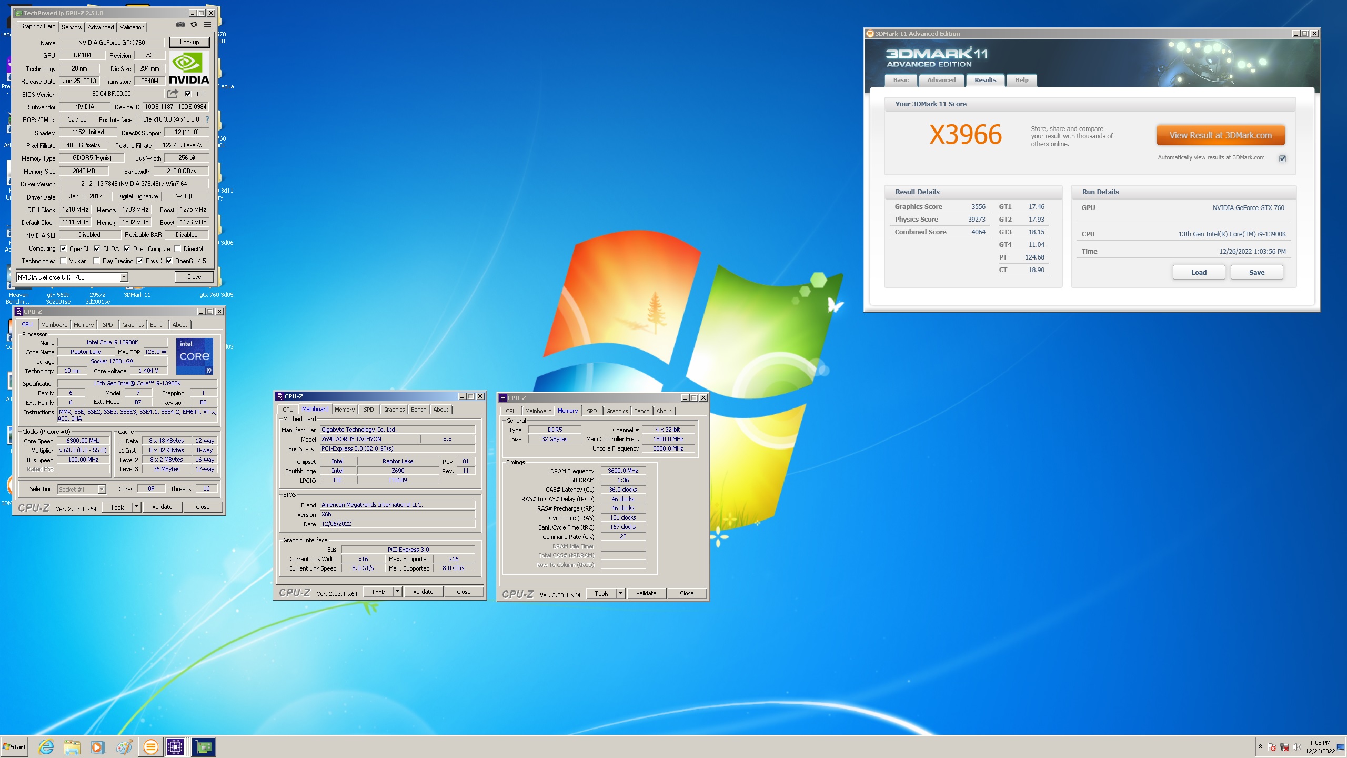Toggle the OpenGL 4.5 checkbox
Image resolution: width=1347 pixels, height=758 pixels.
pyautogui.click(x=169, y=261)
